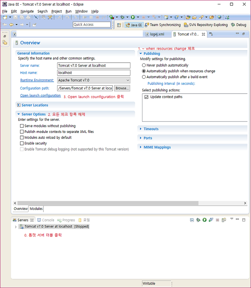Screen dimensions: 251x288
Task: Collapse the Publishing section
Action: [141, 54]
